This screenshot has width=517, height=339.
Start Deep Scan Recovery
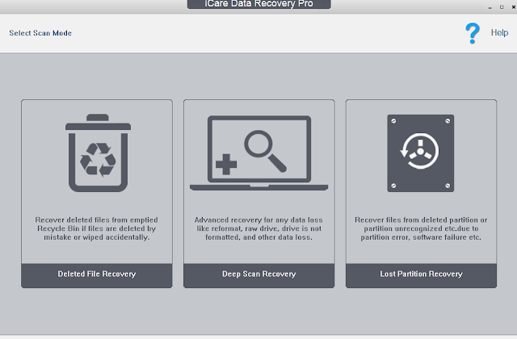[258, 275]
